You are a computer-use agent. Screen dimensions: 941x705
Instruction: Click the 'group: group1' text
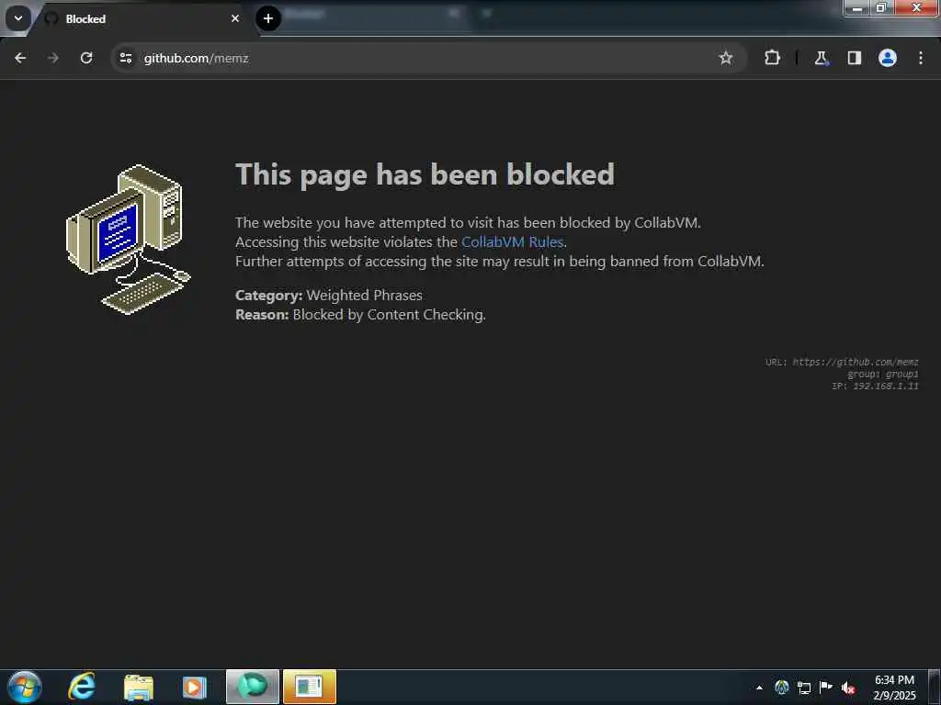tap(882, 374)
